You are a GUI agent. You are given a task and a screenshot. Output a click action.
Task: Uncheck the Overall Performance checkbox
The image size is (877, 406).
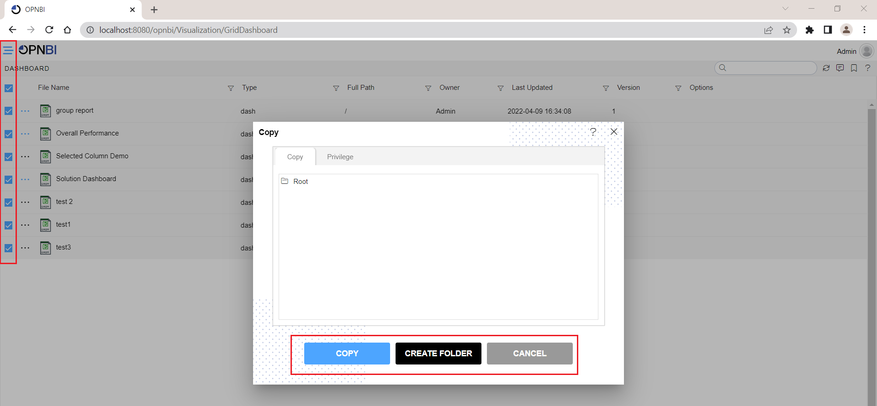click(9, 134)
